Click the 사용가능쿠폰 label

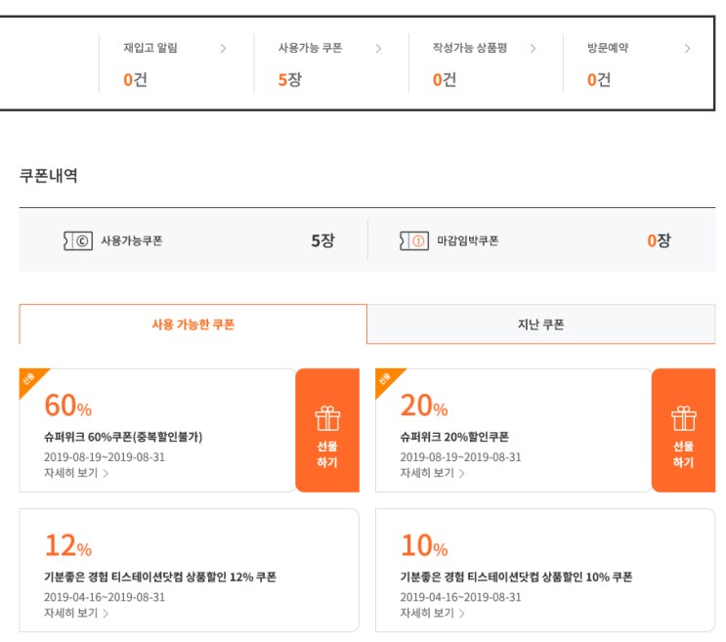[x=132, y=240]
